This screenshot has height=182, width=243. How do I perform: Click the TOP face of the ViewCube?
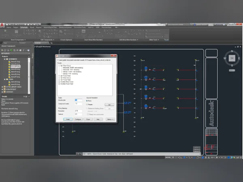point(232,58)
